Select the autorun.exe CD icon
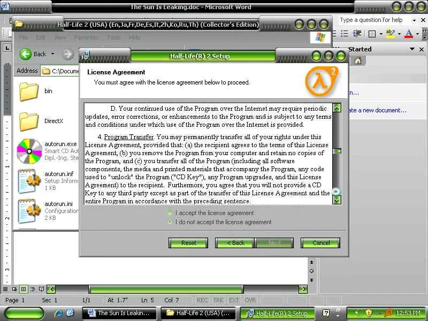The image size is (428, 321). coord(29,151)
